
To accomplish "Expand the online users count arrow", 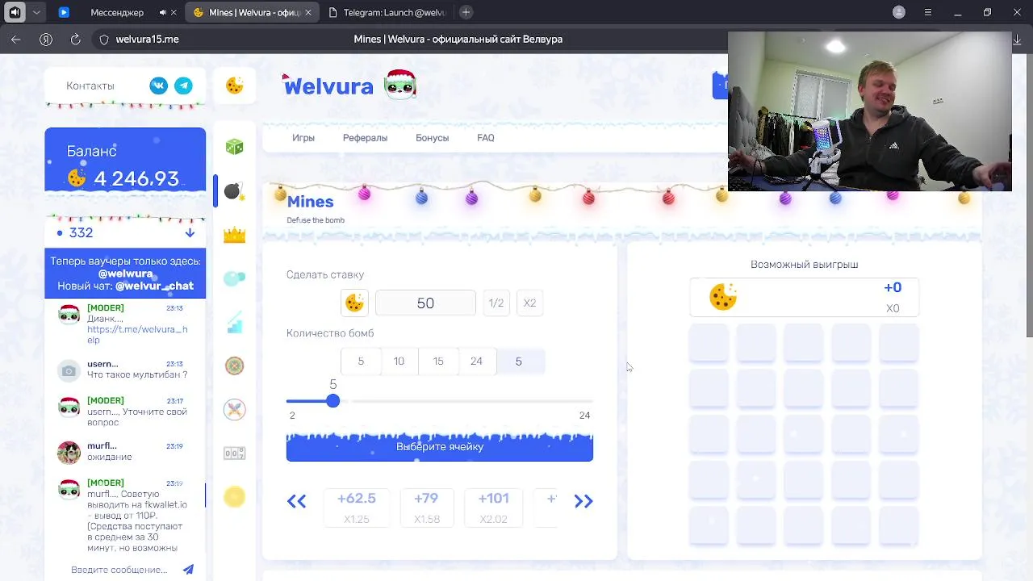I will tap(190, 232).
